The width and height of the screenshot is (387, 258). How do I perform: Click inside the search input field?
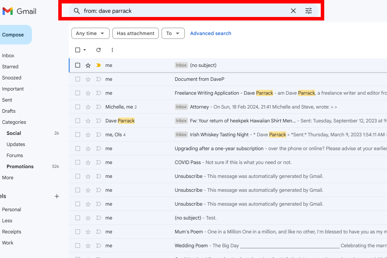pyautogui.click(x=173, y=11)
